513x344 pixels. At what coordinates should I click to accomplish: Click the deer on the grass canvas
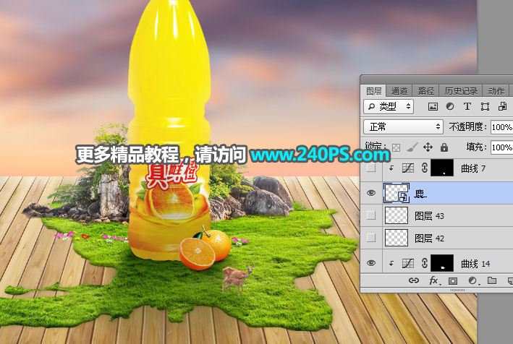(237, 279)
